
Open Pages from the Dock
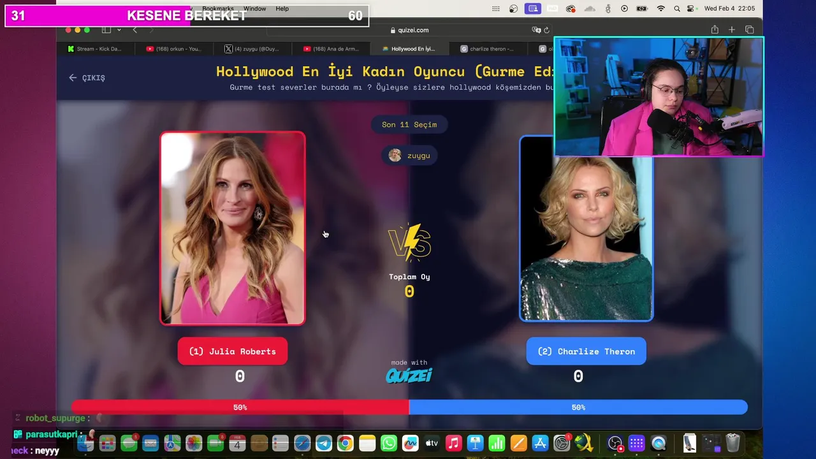coord(518,443)
